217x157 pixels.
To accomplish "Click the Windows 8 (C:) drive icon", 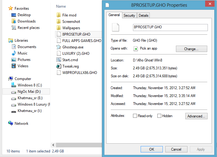I will (x=14, y=85).
